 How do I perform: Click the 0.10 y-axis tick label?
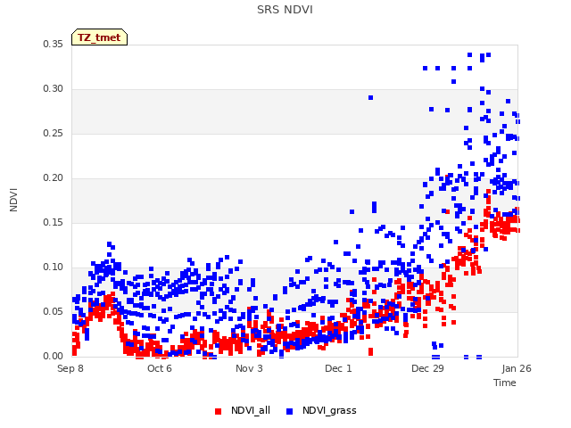(54, 267)
